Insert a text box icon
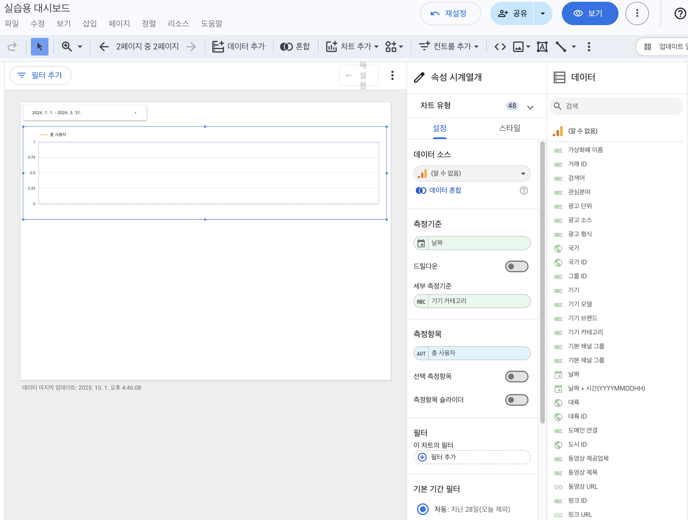Image resolution: width=688 pixels, height=520 pixels. 542,47
